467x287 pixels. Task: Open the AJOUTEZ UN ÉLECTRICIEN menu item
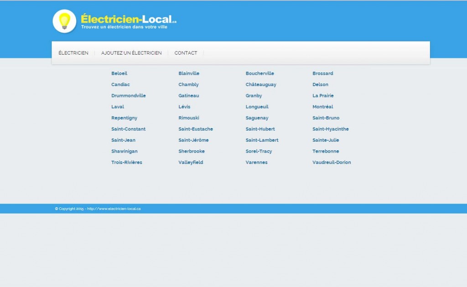131,53
